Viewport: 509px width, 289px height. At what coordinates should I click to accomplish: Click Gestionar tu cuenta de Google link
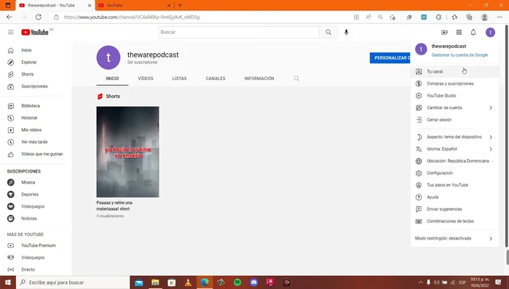(459, 55)
